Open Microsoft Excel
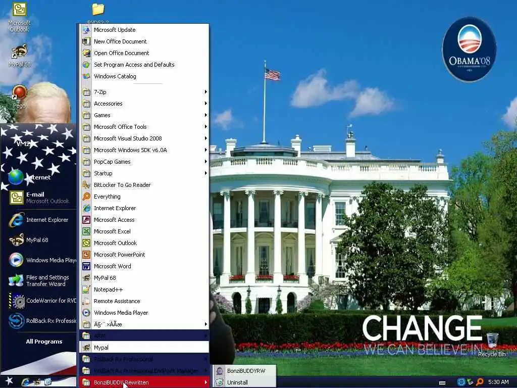This screenshot has width=517, height=388. [144, 231]
